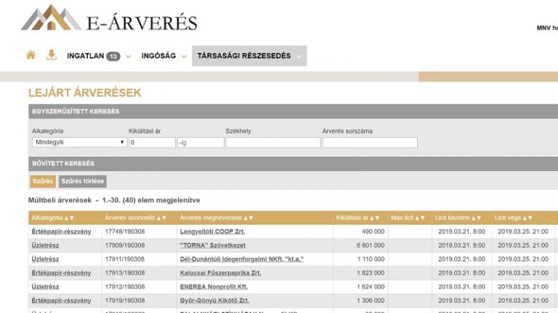The height and width of the screenshot is (313, 558).
Task: Click the MNV link at top right
Action: click(x=547, y=28)
